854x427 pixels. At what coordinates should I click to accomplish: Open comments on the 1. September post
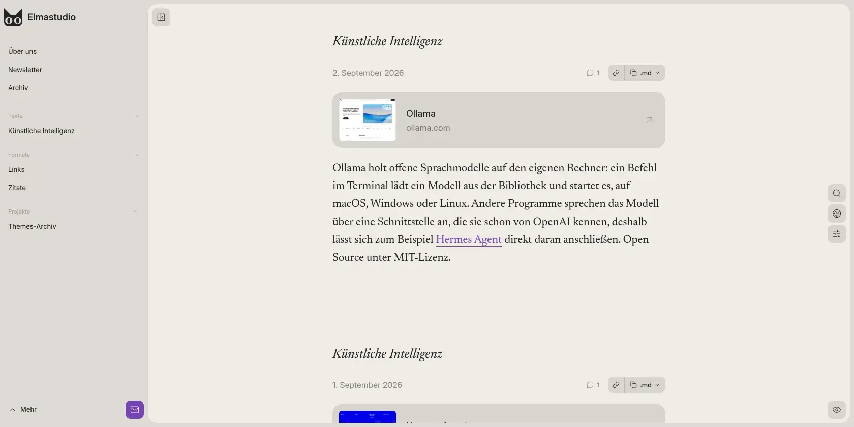(593, 385)
